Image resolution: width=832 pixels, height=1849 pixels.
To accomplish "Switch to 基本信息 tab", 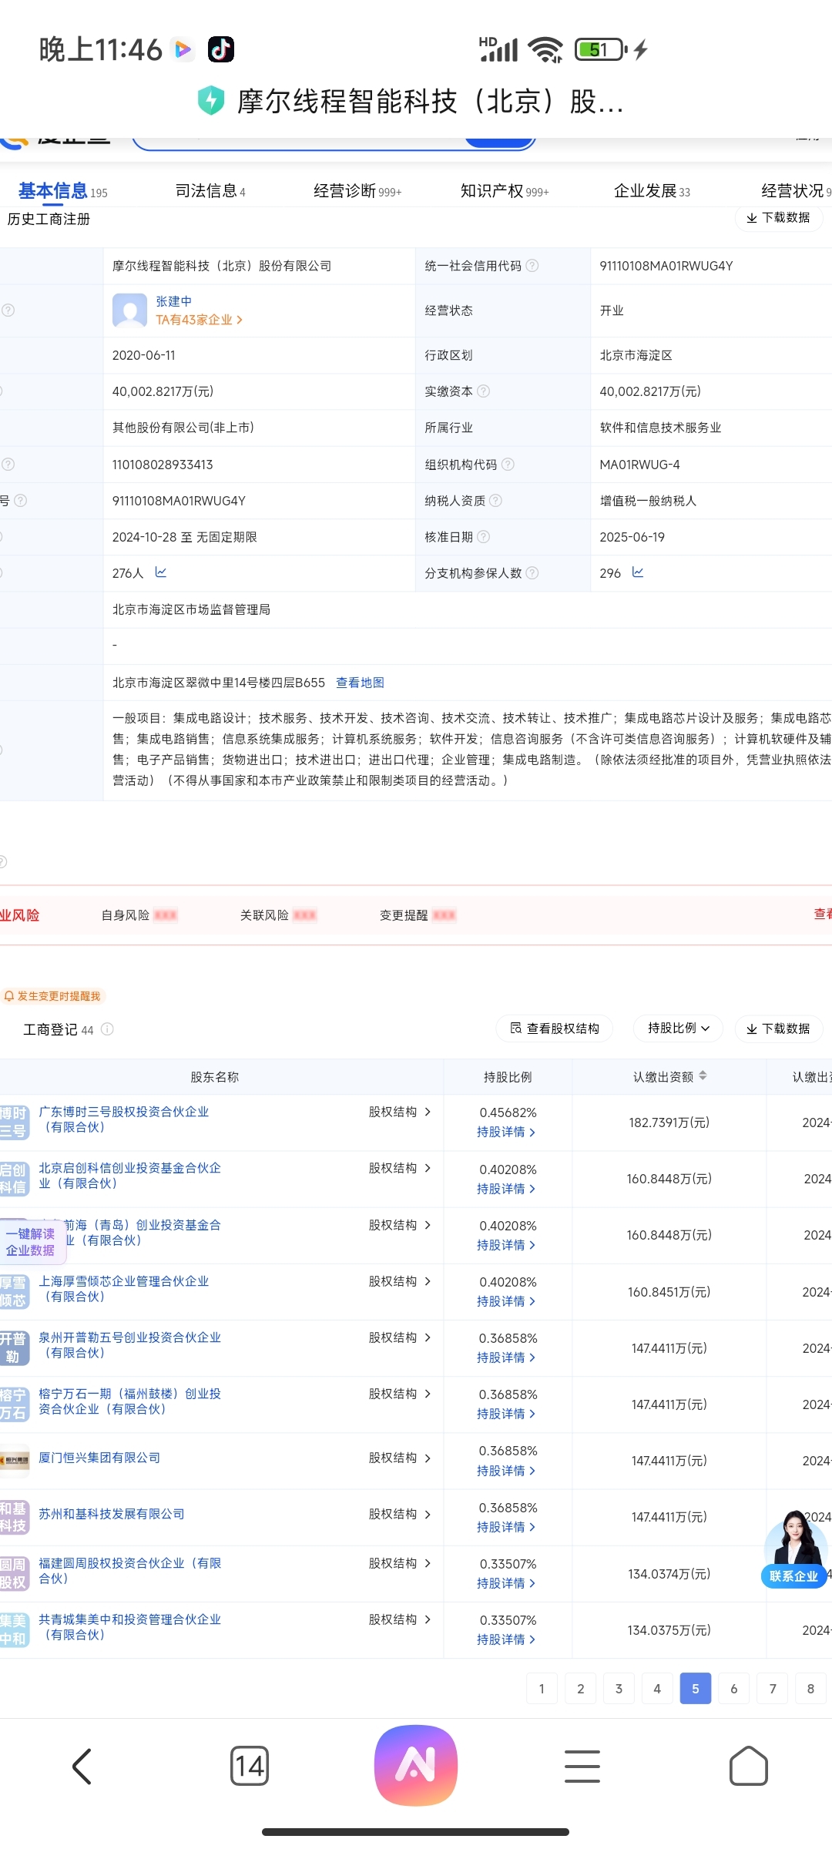I will (62, 191).
